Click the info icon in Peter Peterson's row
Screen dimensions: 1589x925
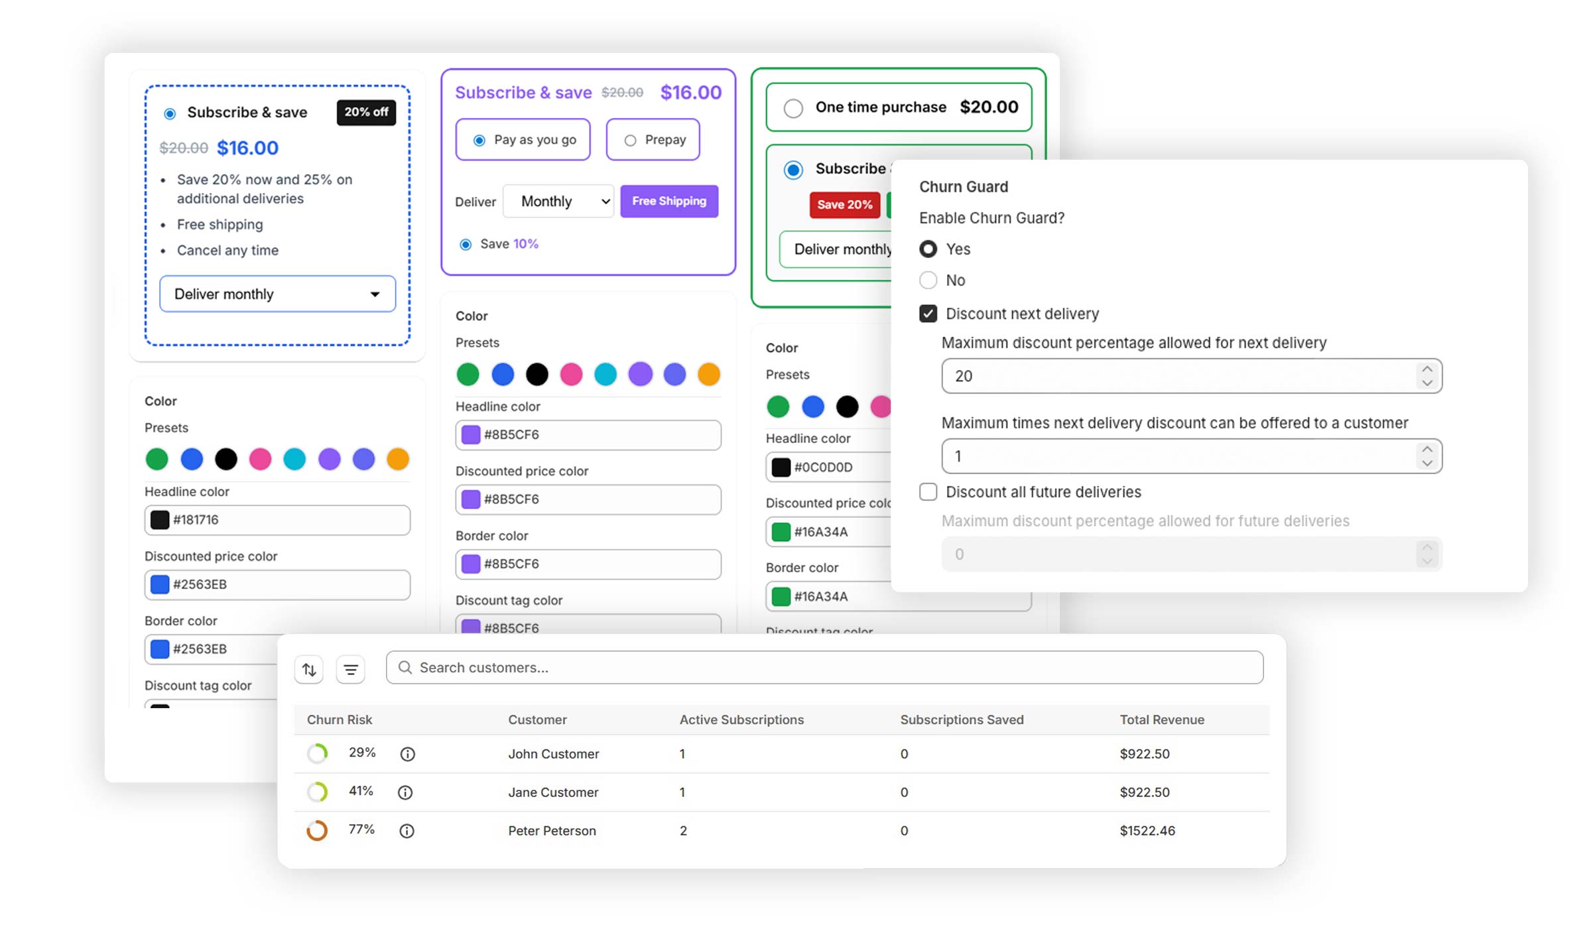[x=407, y=831]
